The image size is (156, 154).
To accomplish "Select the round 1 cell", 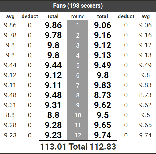I will point(78,25).
